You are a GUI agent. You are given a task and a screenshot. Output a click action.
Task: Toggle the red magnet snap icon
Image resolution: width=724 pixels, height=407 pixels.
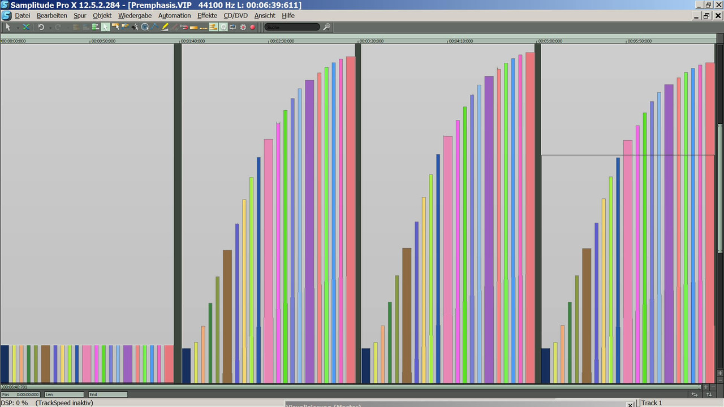185,27
